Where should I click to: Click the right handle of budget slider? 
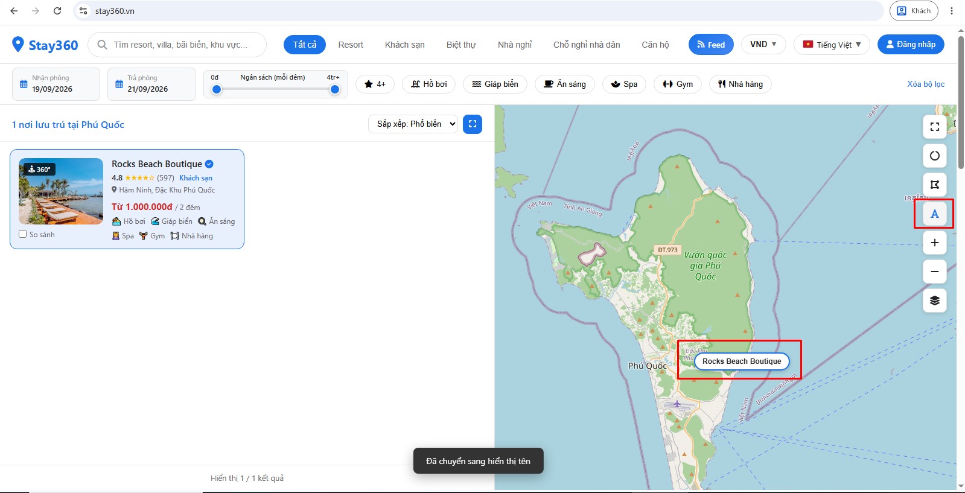tap(335, 89)
